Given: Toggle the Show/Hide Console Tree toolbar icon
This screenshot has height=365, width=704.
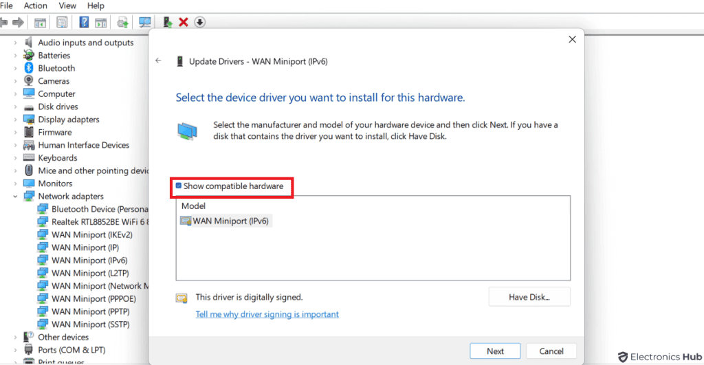Looking at the screenshot, I should coord(40,22).
